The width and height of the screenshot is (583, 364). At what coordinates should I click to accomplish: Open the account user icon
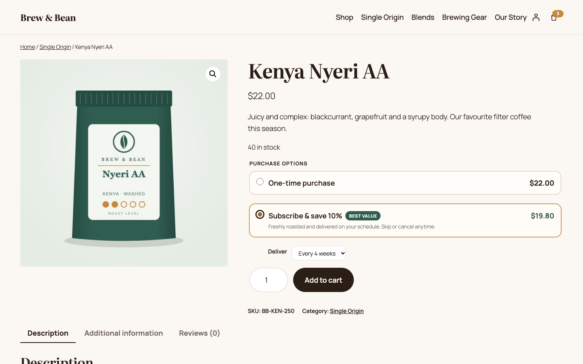(x=536, y=17)
